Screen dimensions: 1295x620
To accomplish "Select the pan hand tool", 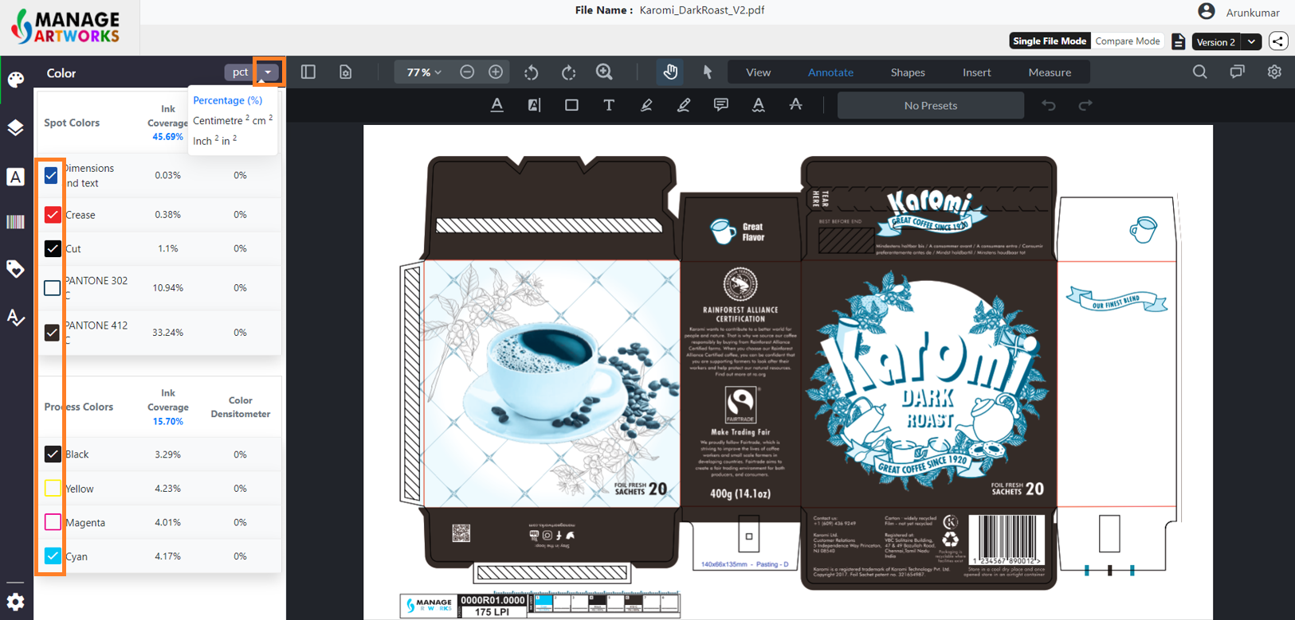I will [x=670, y=72].
